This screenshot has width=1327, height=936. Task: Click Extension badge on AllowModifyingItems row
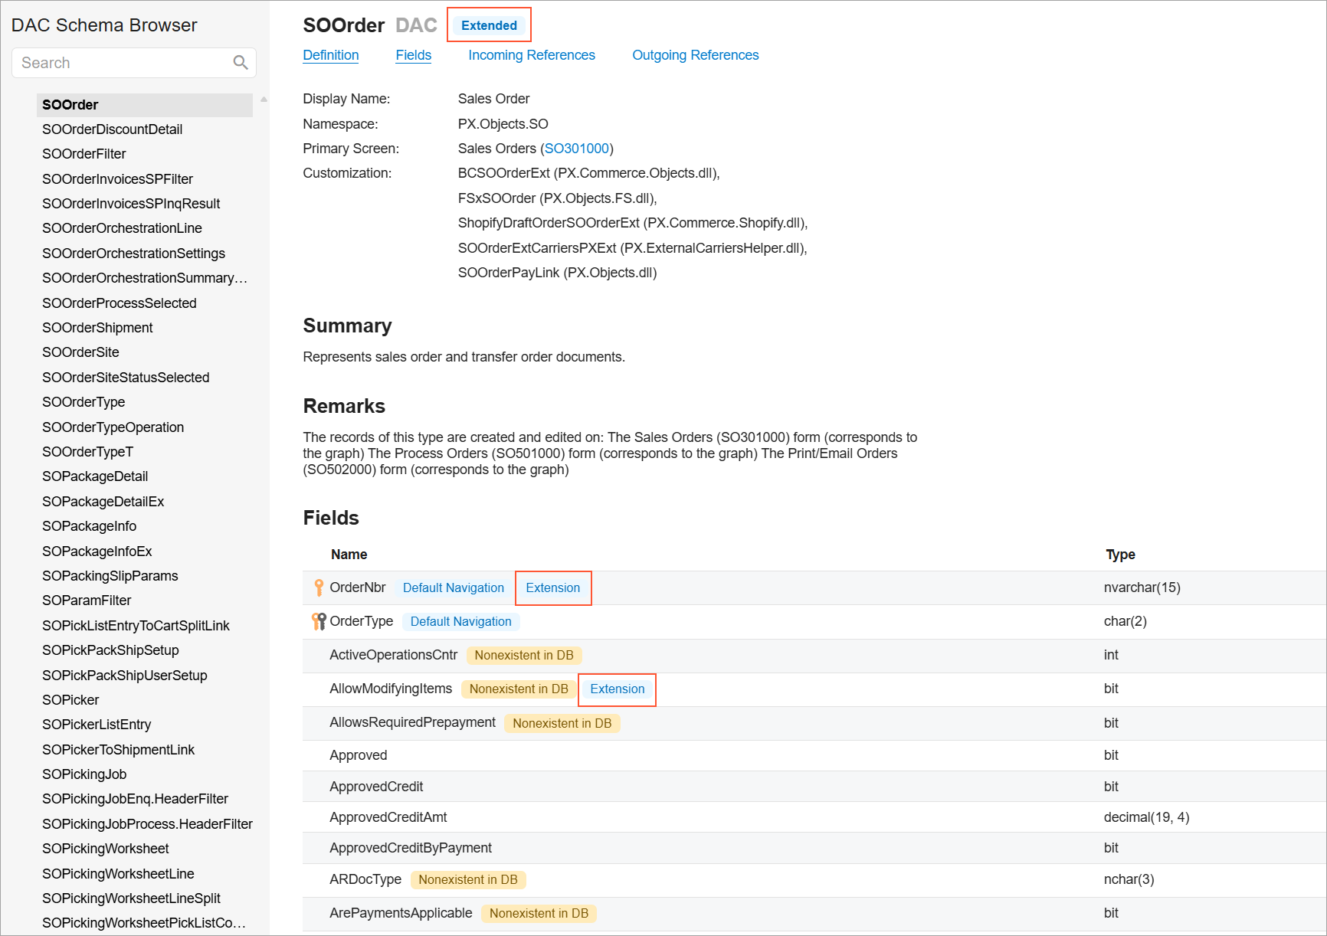click(x=618, y=689)
